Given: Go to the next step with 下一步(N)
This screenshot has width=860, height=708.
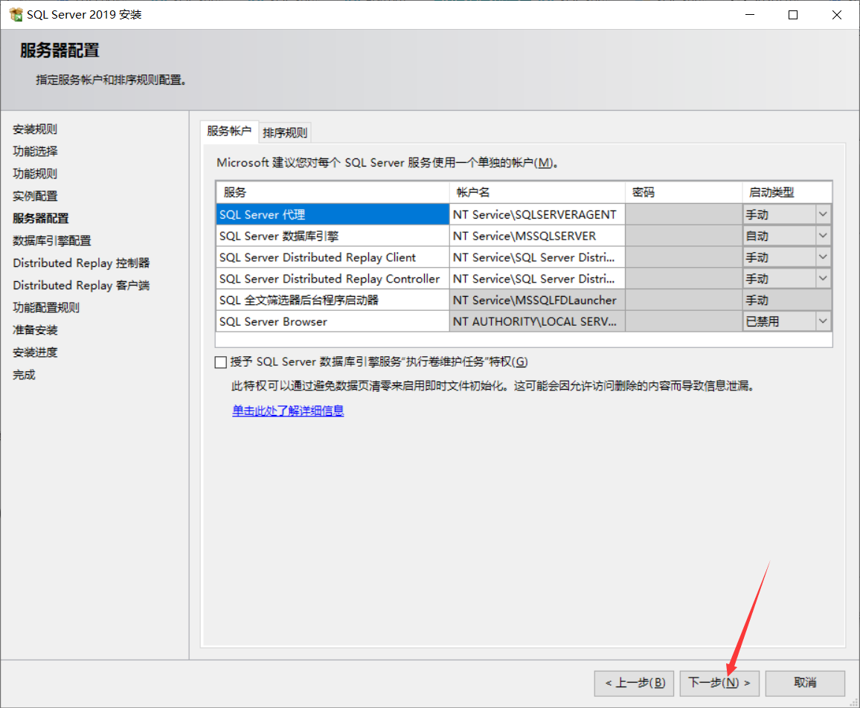Looking at the screenshot, I should click(x=719, y=683).
